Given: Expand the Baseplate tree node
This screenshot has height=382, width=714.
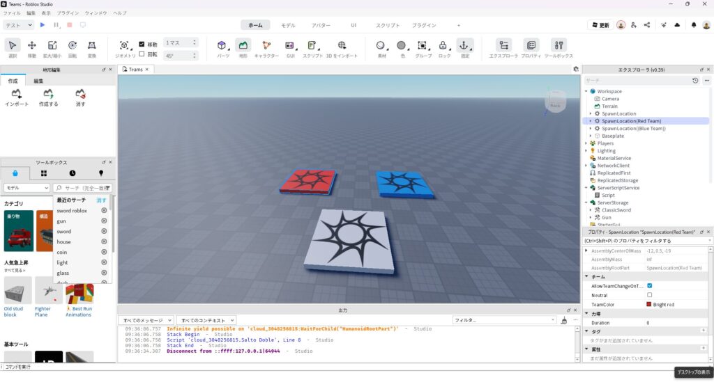Looking at the screenshot, I should [x=591, y=136].
